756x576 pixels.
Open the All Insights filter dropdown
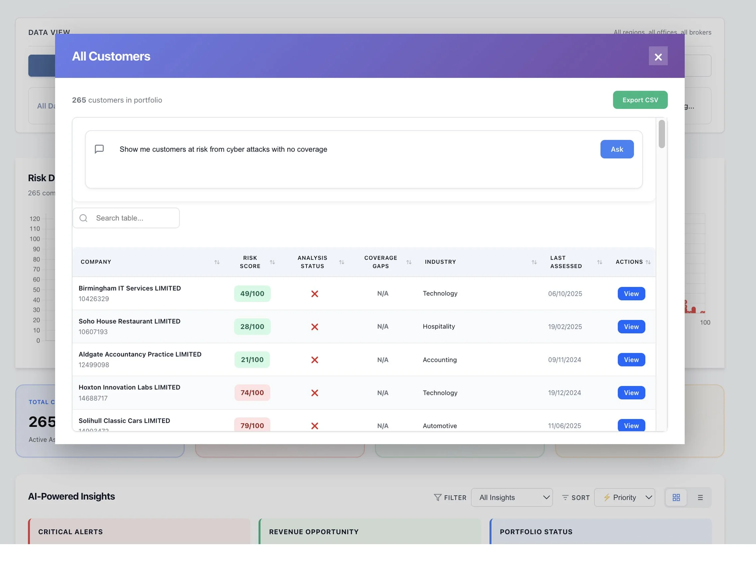click(x=511, y=497)
